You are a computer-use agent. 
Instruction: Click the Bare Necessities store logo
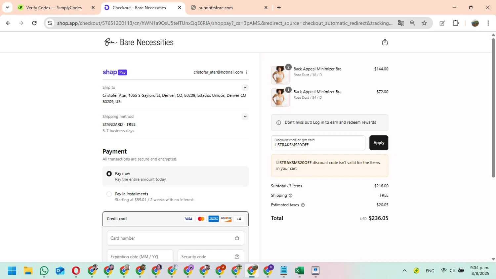click(139, 42)
